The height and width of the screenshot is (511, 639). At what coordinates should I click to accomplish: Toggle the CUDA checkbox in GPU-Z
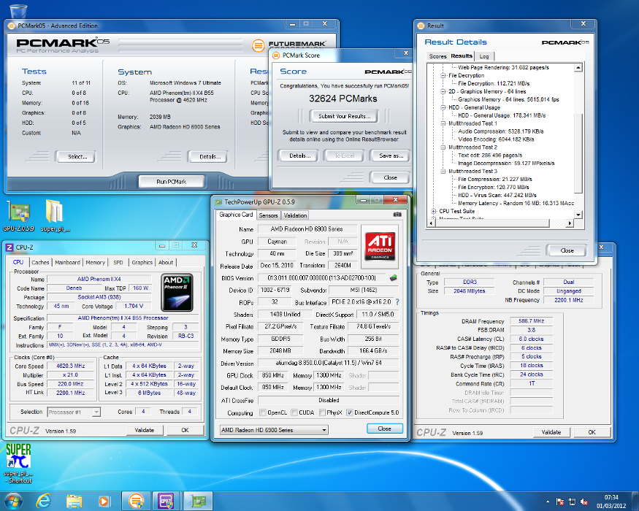(x=294, y=412)
